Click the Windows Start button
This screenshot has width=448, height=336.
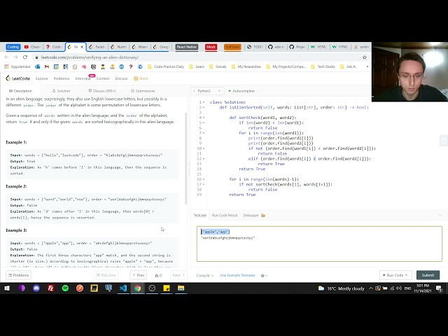(7, 288)
